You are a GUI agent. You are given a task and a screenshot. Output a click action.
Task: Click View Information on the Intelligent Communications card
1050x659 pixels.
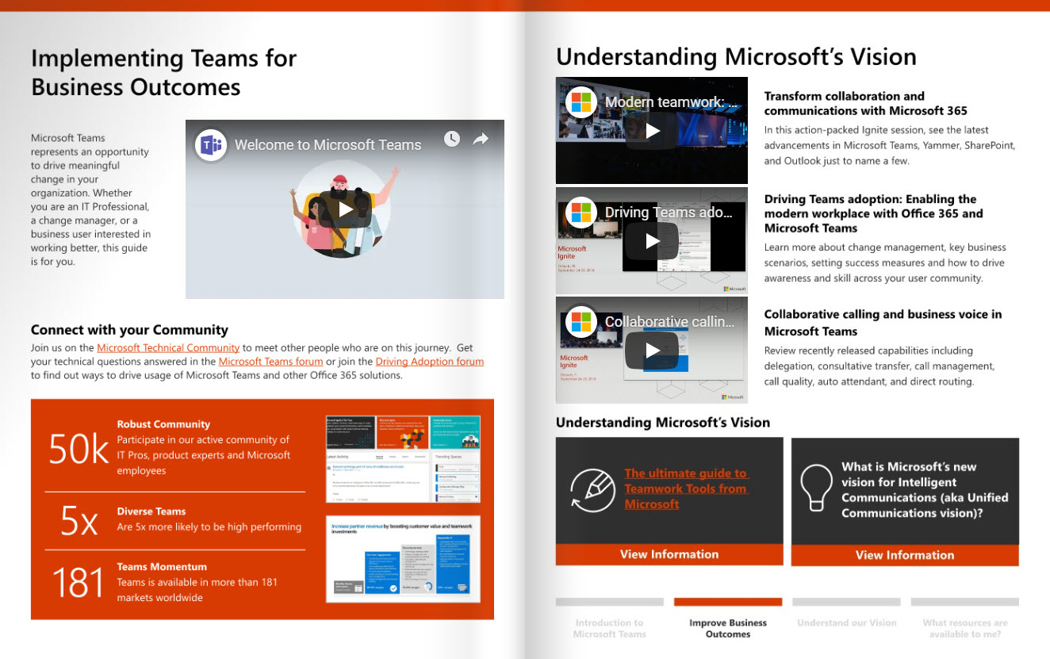click(x=904, y=554)
